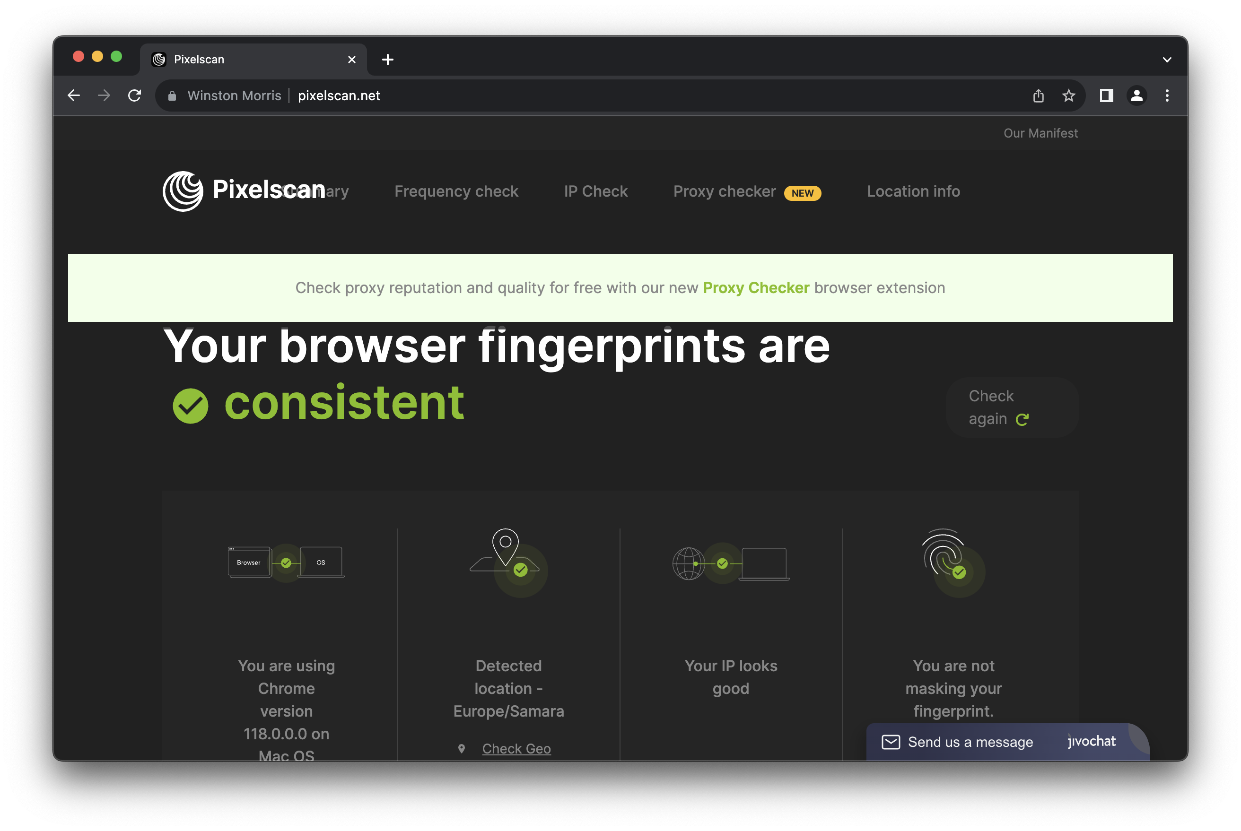Screen dimensions: 1241x831
Task: Expand the tab search chevron
Action: [x=1166, y=60]
